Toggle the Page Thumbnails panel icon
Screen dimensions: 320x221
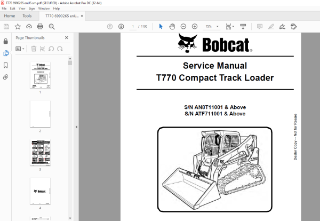coord(6,53)
